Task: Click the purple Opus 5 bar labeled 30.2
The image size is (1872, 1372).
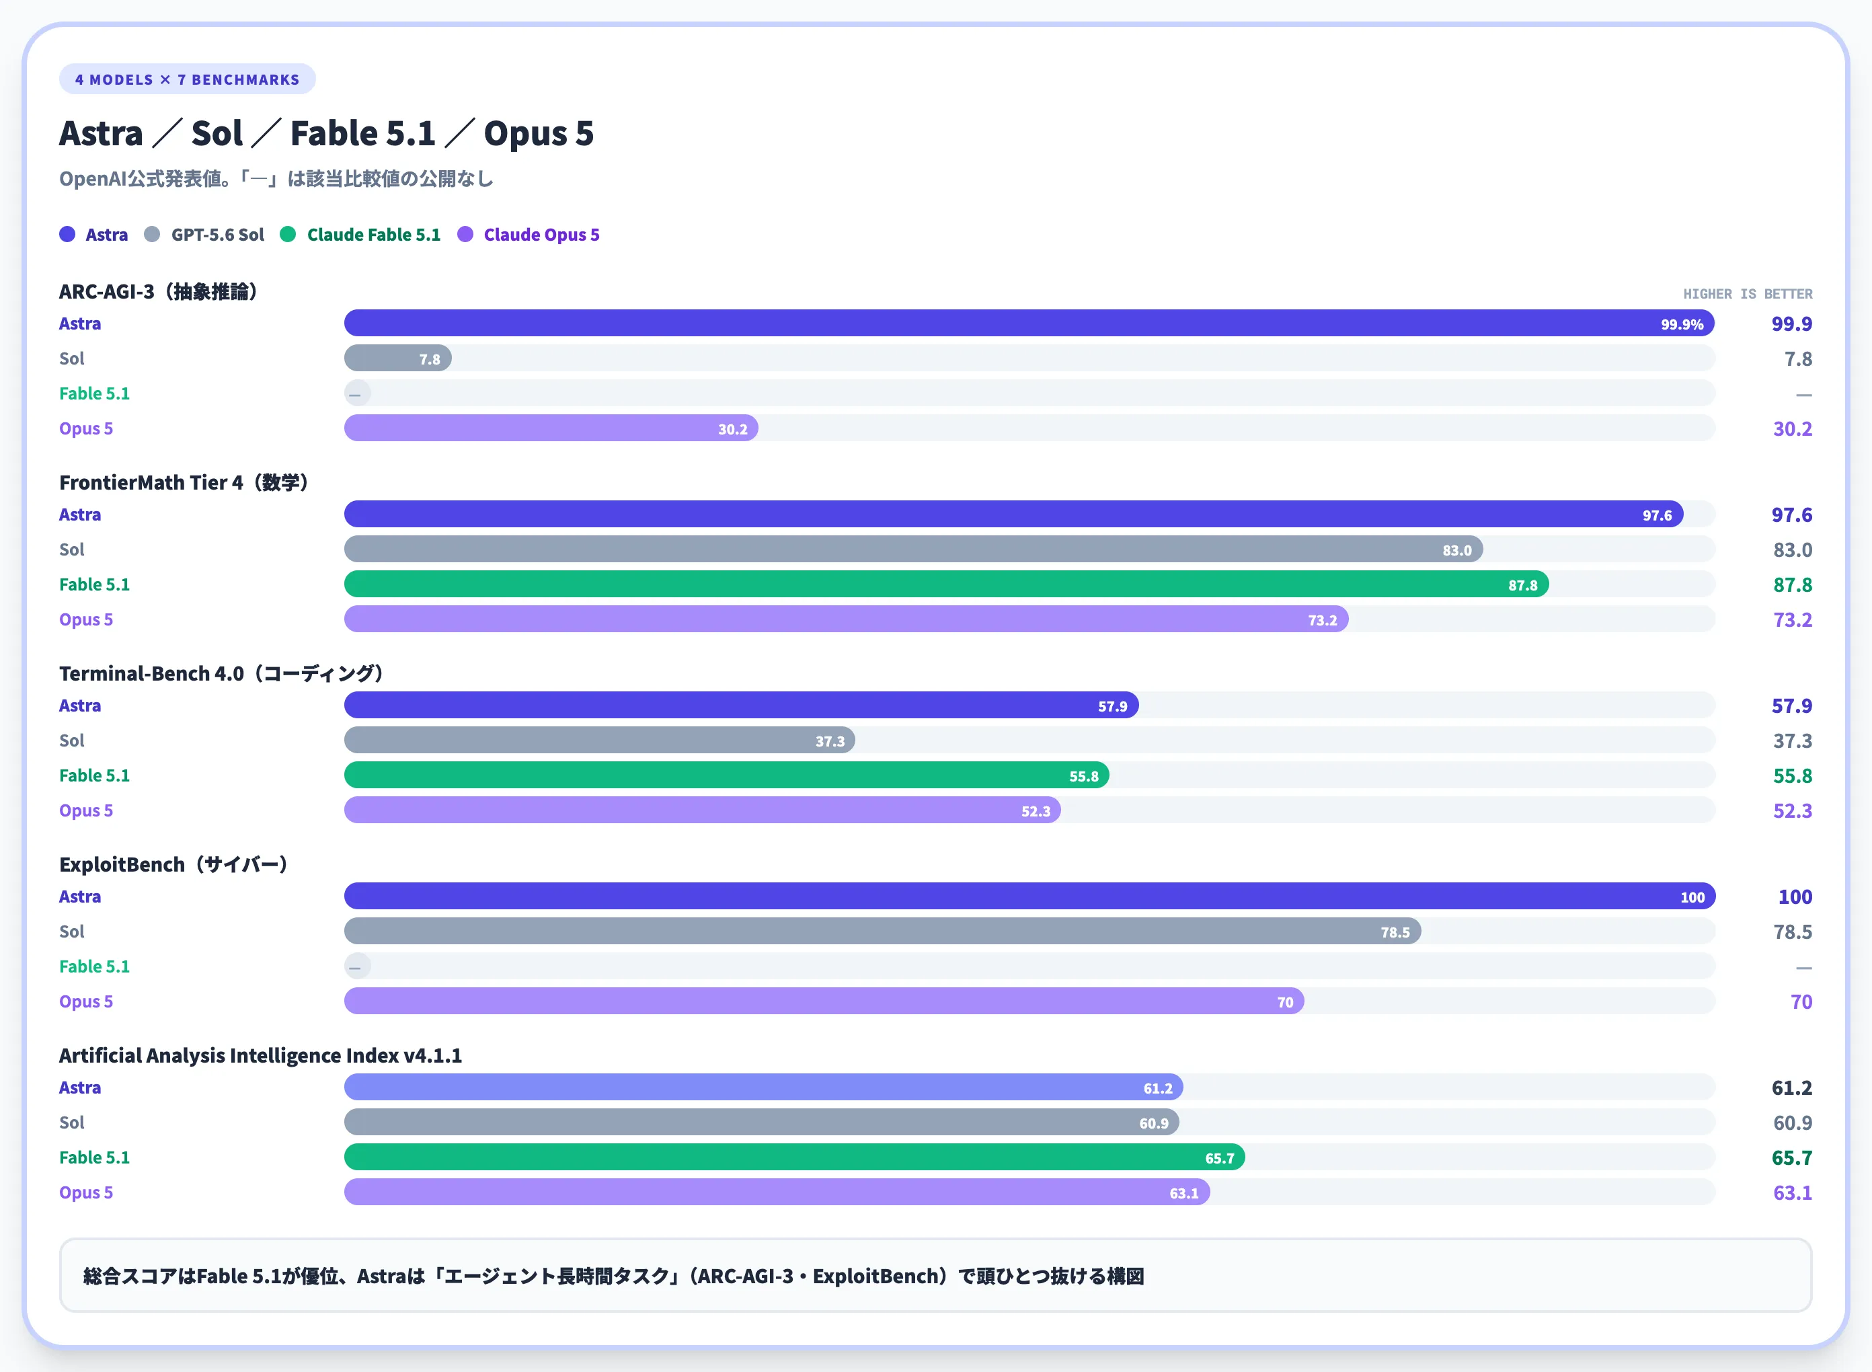Action: (x=551, y=428)
